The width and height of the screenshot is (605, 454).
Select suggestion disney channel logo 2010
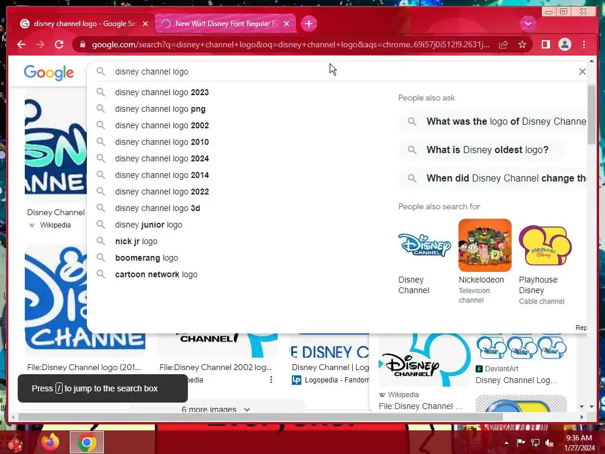(162, 142)
